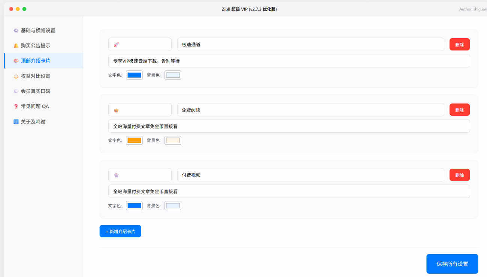Go to the 购买公告提示 section
This screenshot has height=277, width=487.
[x=35, y=46]
